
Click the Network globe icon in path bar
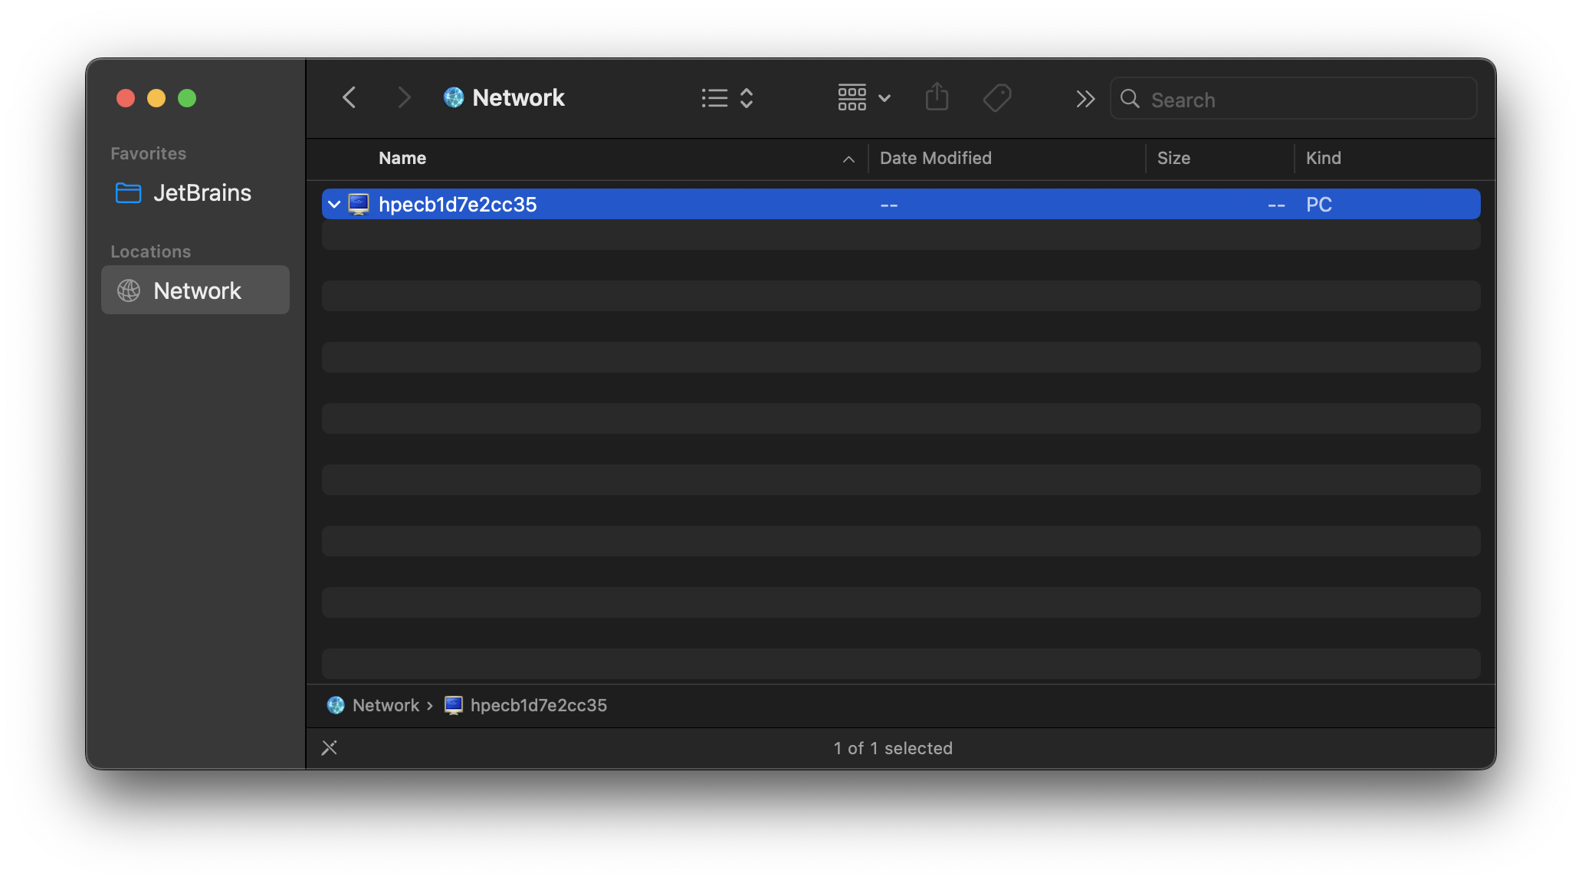pyautogui.click(x=336, y=705)
